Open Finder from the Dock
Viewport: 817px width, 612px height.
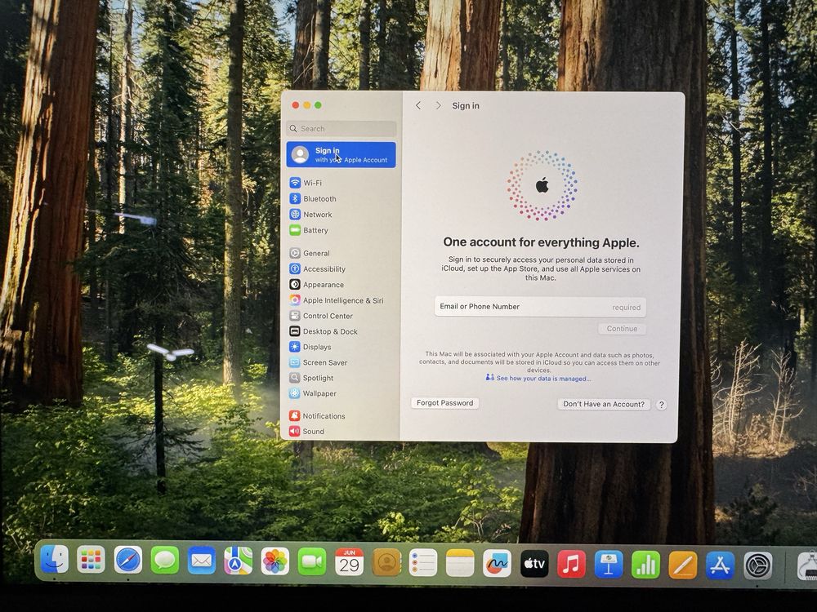[55, 560]
